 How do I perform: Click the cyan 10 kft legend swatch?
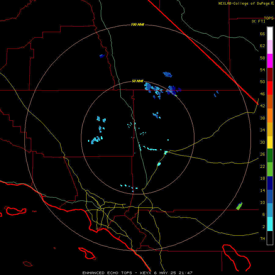(270, 224)
